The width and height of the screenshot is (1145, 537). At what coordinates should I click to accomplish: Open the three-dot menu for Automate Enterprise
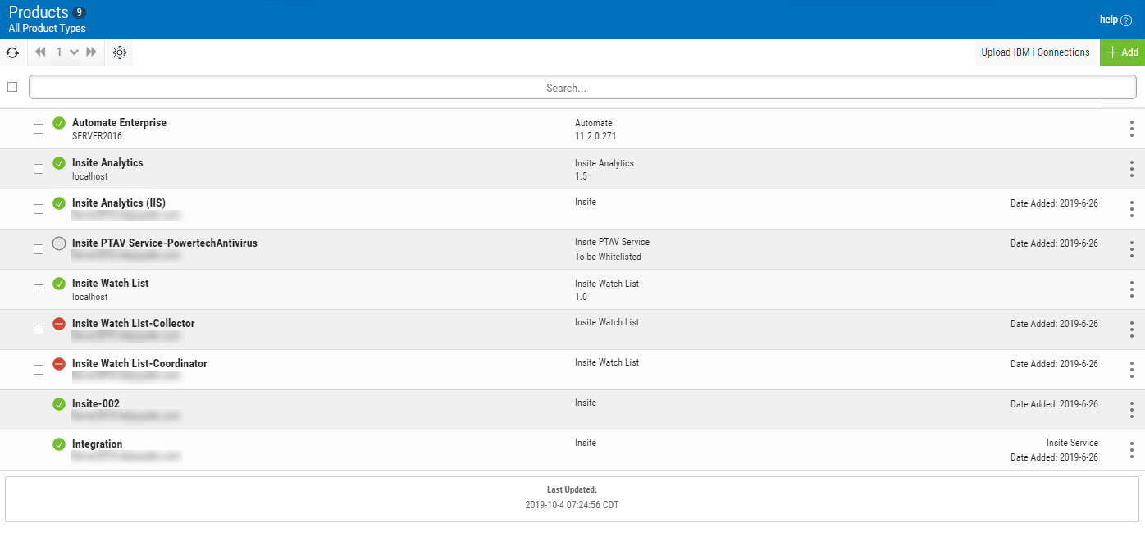[1132, 129]
